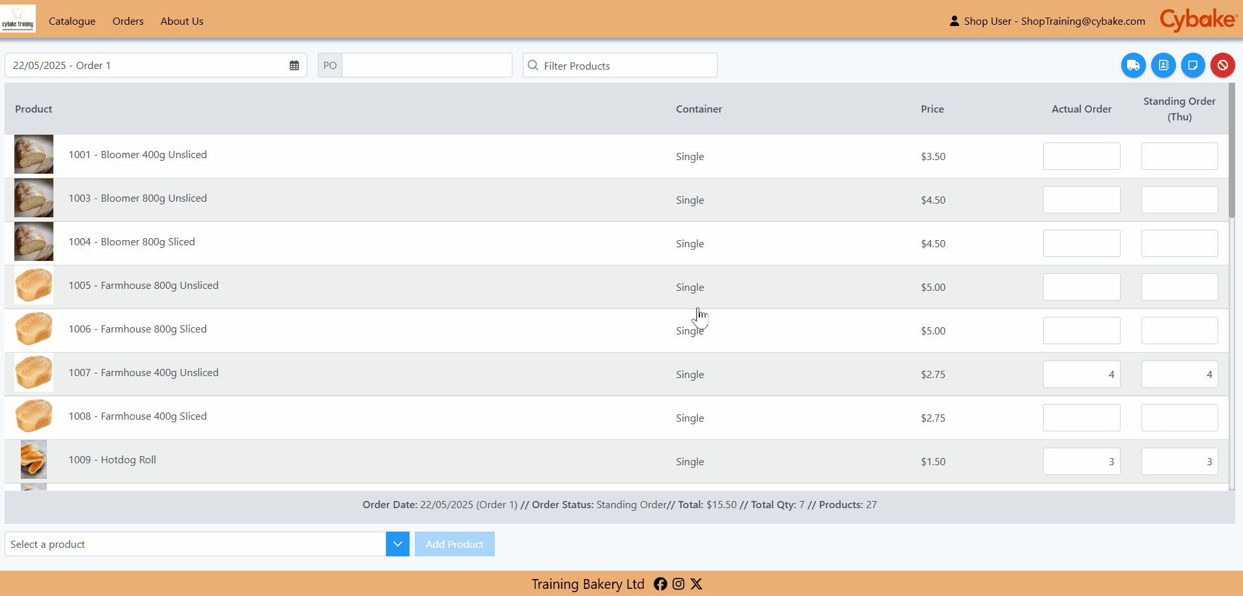
Task: Open Catalogue menu
Action: [72, 21]
